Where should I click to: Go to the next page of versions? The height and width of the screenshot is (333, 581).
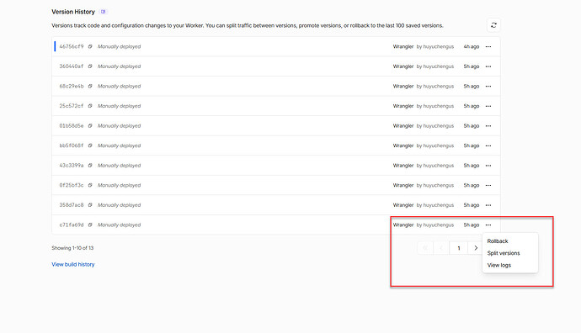coord(476,248)
